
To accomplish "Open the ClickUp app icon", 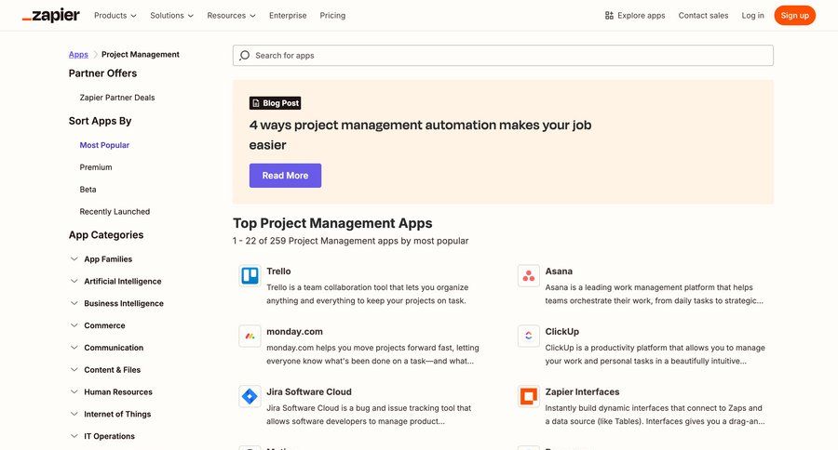I will 529,337.
